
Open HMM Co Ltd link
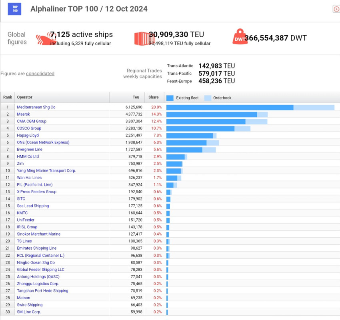pyautogui.click(x=28, y=156)
